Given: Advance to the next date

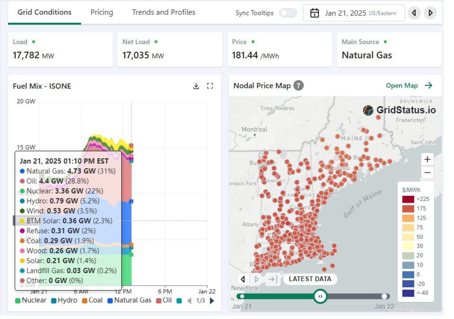Looking at the screenshot, I should (430, 13).
